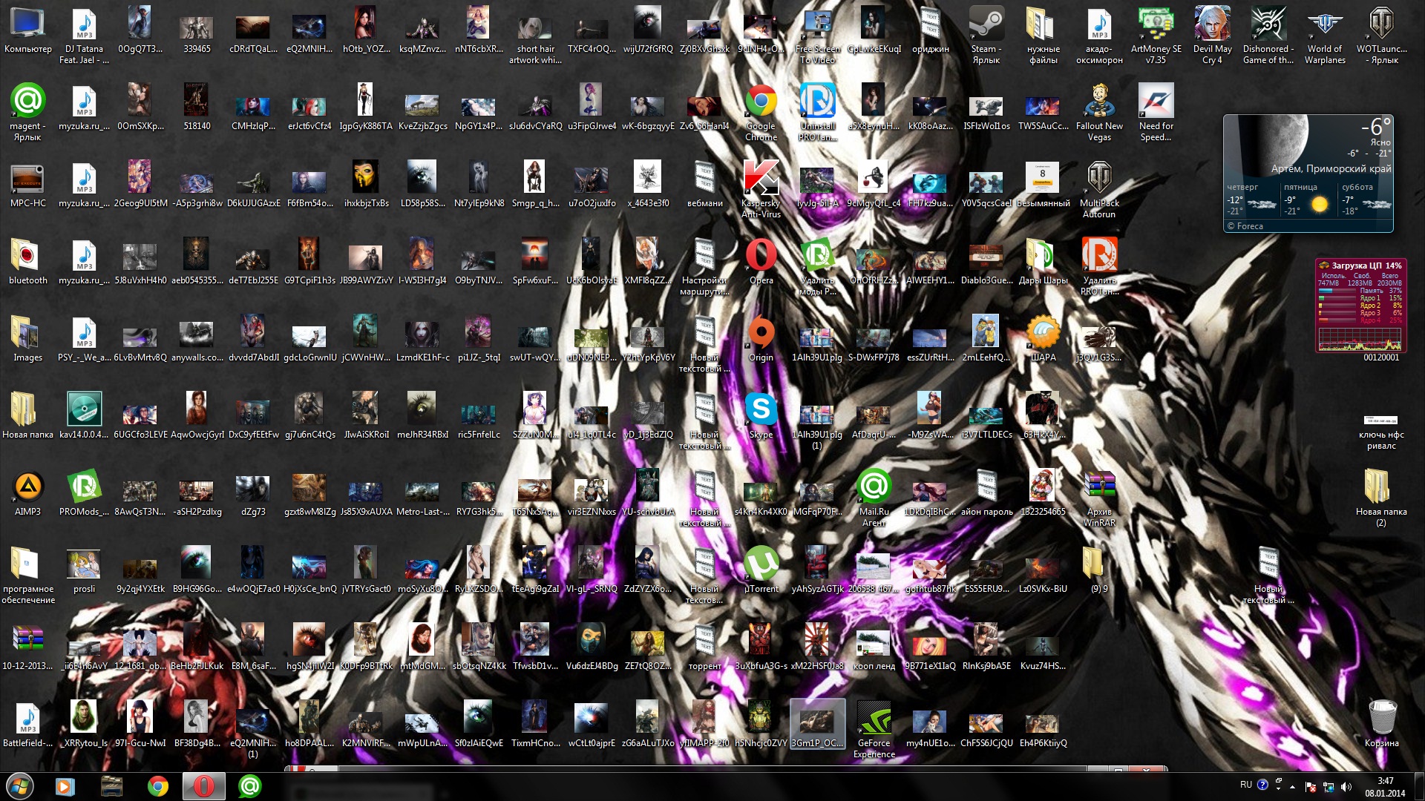Open kav14.0.0.4 installer icon
The width and height of the screenshot is (1425, 801).
coord(84,416)
